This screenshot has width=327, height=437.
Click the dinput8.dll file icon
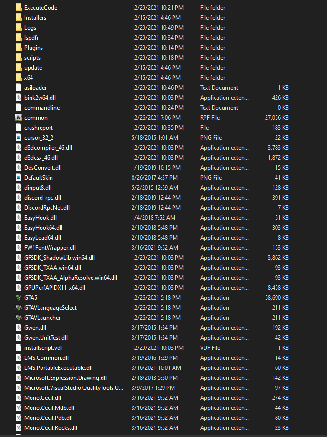click(19, 188)
